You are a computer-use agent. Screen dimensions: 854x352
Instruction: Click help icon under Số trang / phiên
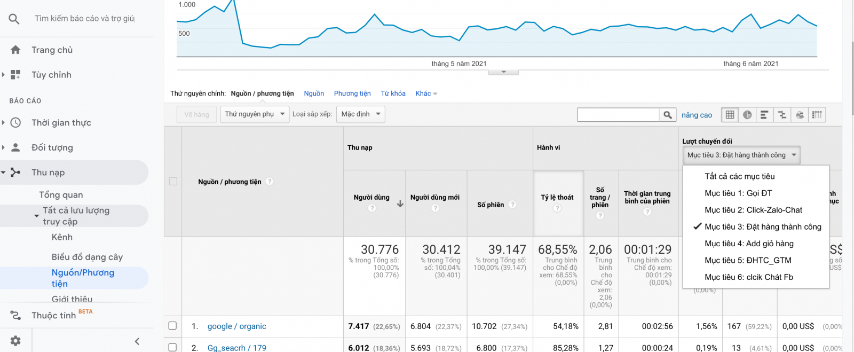click(600, 215)
